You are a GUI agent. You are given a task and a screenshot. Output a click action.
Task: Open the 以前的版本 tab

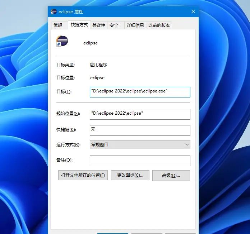159,25
